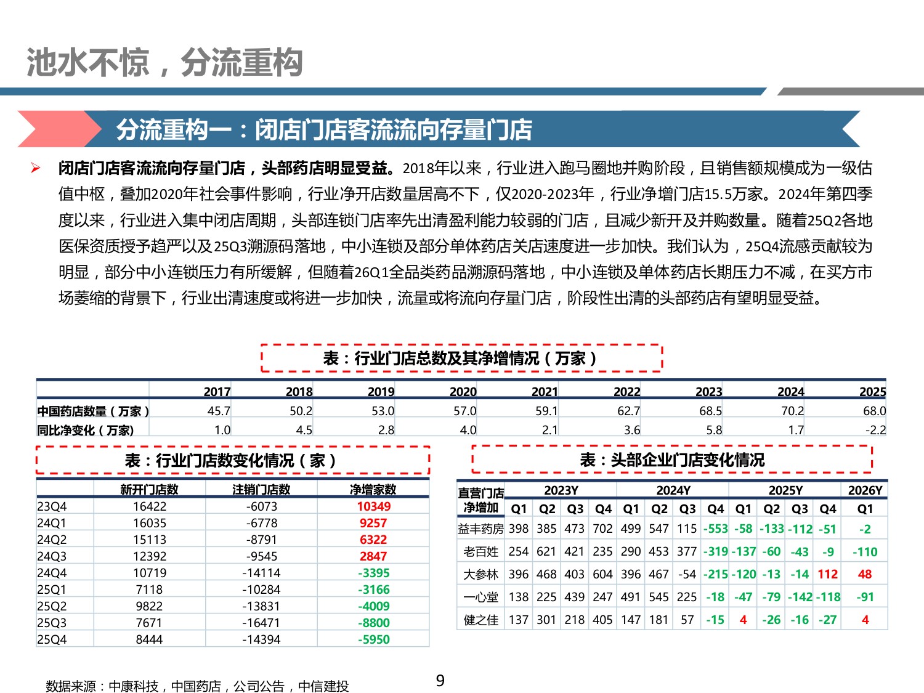Click the 一心堂 row label

coord(480,597)
